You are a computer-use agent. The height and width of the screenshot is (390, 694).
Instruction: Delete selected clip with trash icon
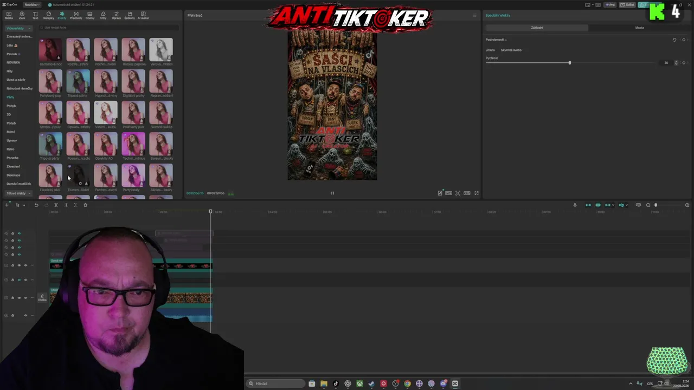pos(85,205)
